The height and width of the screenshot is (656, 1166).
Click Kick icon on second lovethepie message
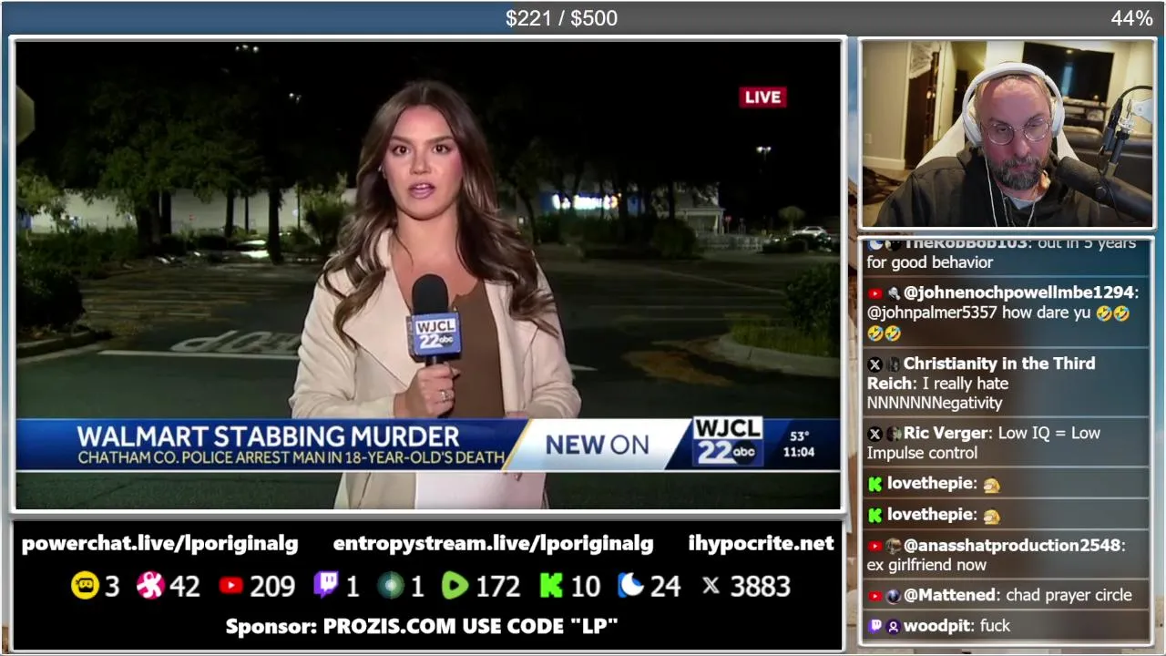(x=874, y=515)
